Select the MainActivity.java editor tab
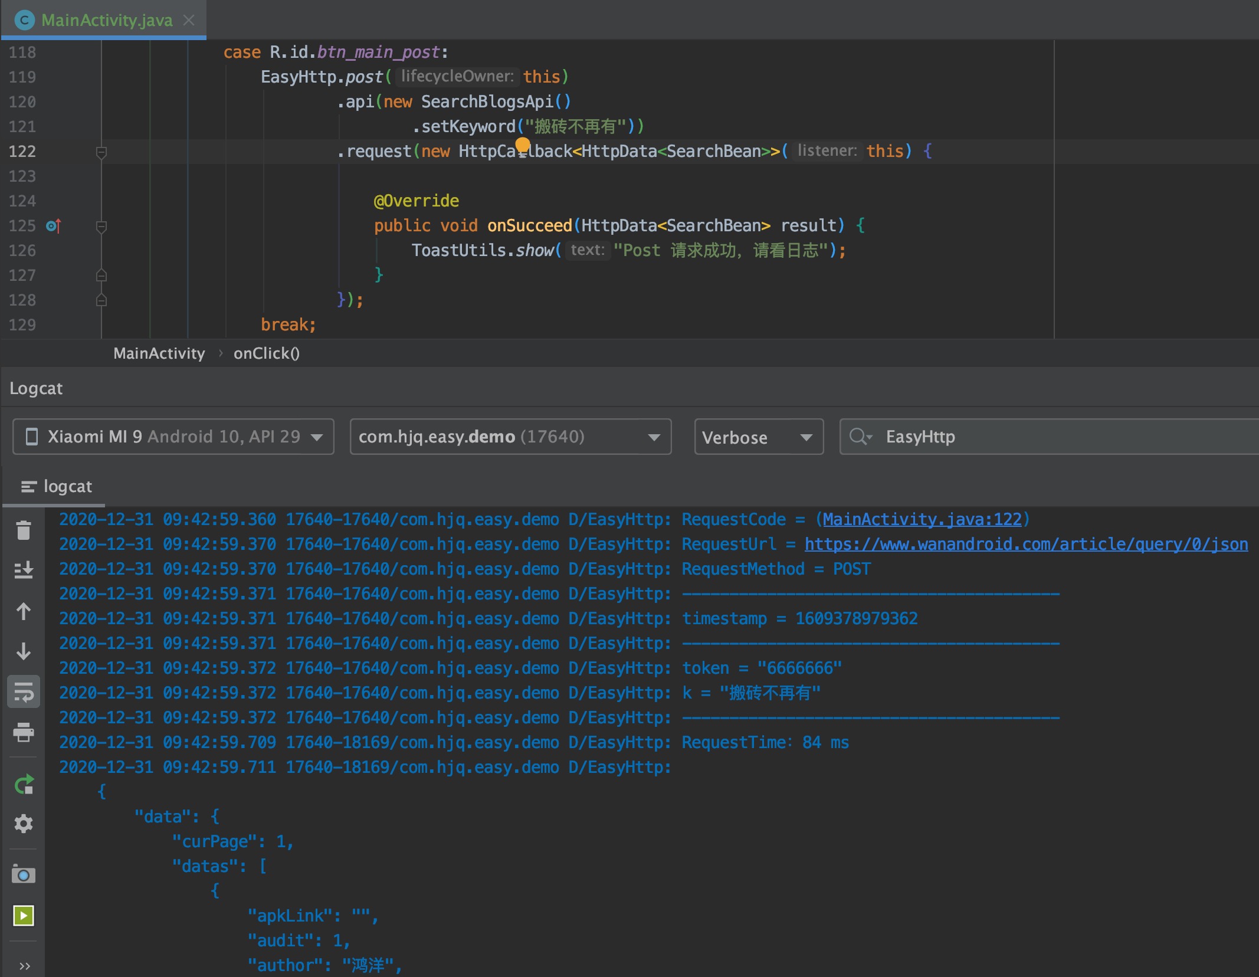The width and height of the screenshot is (1259, 977). point(106,20)
